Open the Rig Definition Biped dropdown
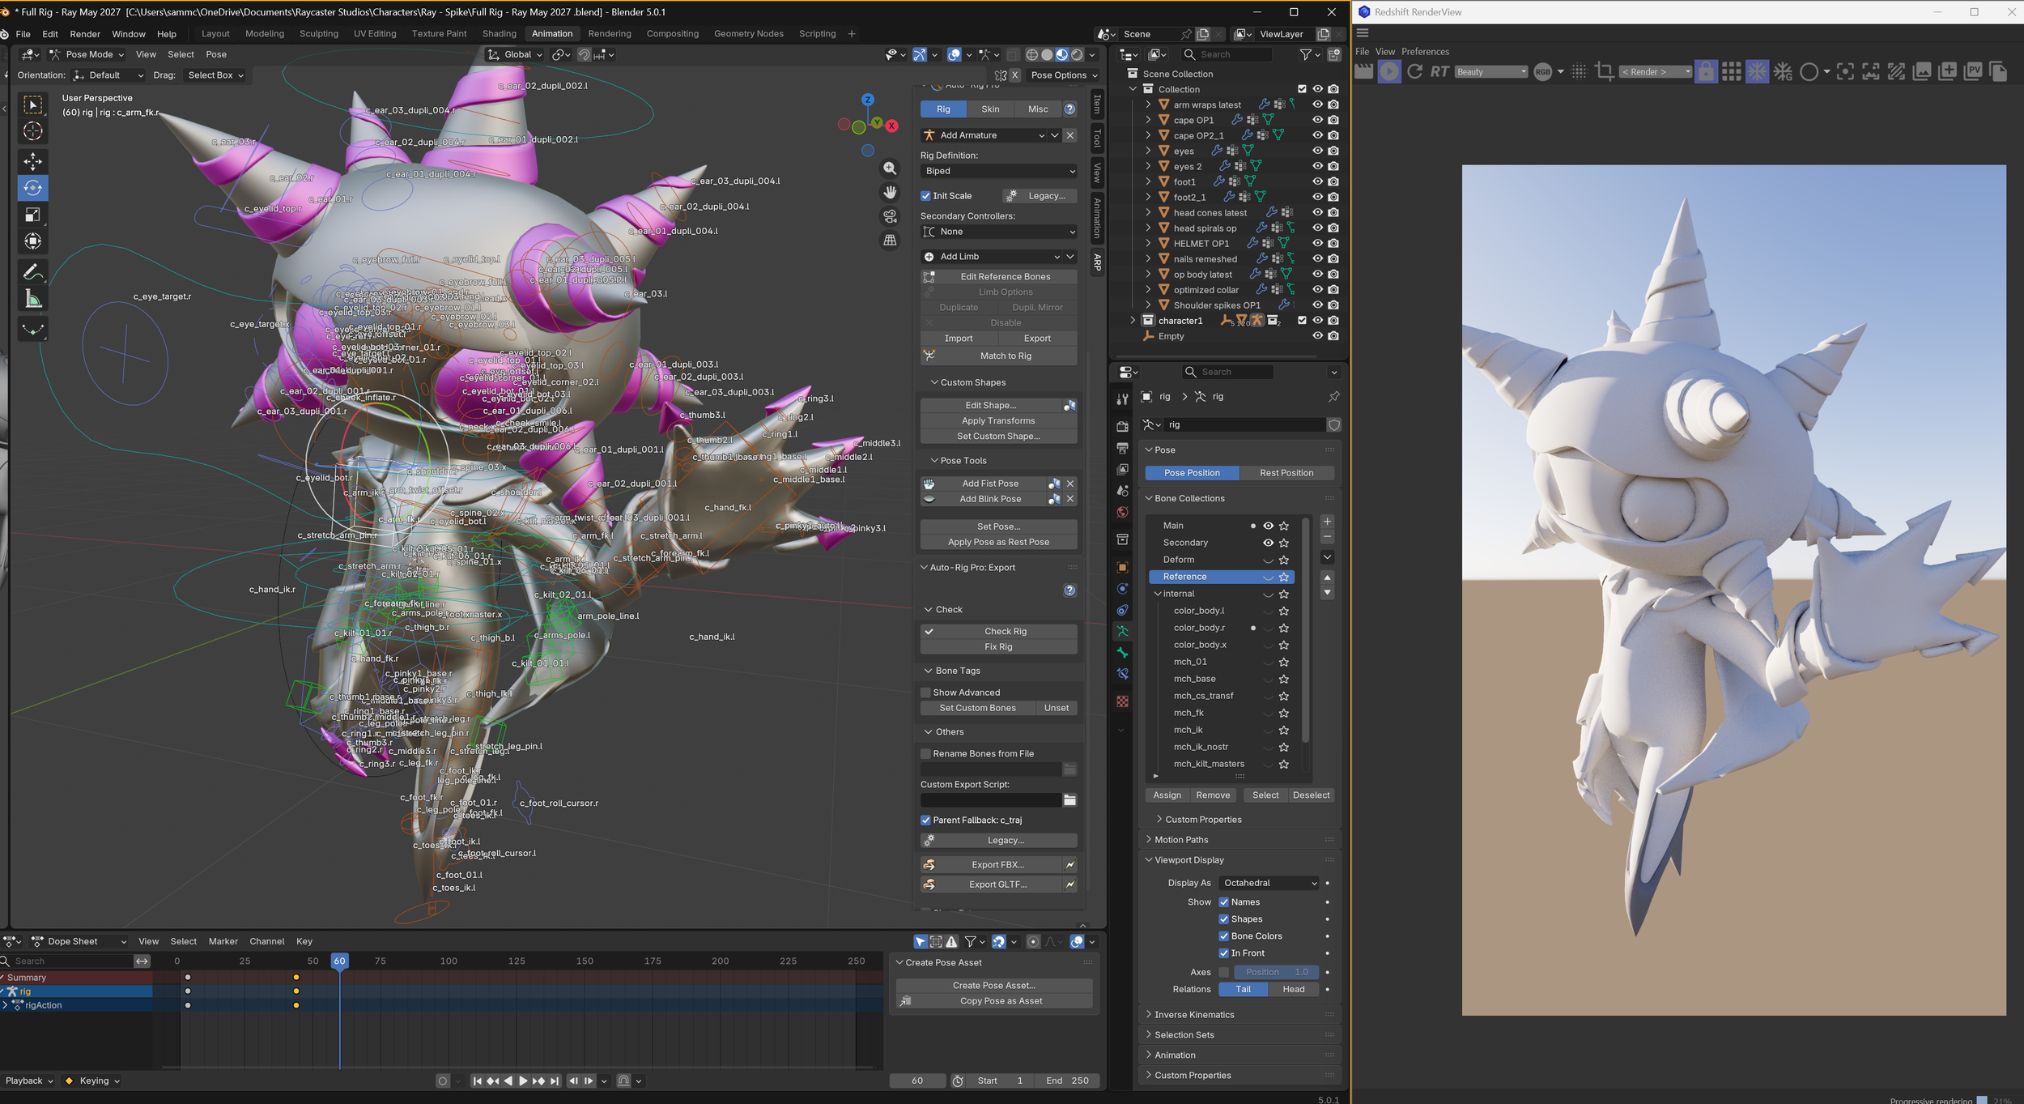 coord(999,172)
